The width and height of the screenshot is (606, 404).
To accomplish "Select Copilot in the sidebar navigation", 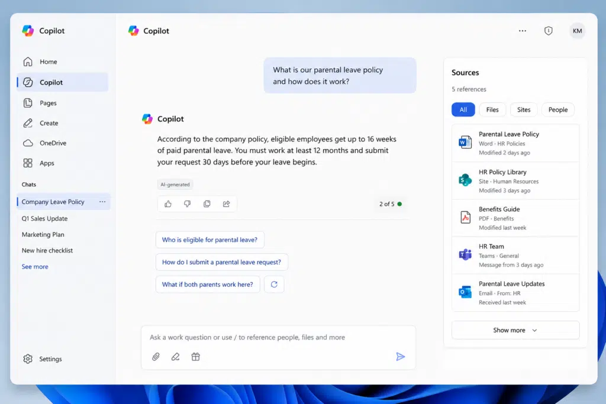I will (x=63, y=82).
